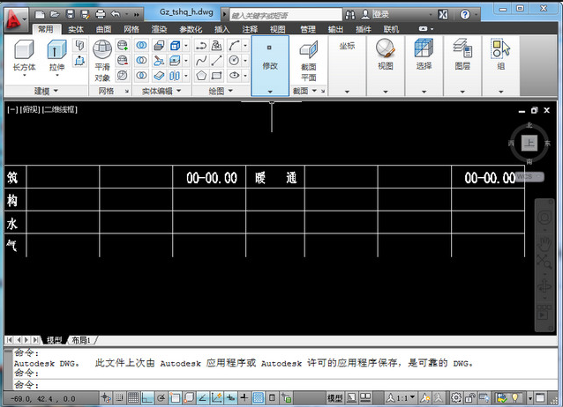Switch to the 实体 (Solid) ribbon tab

coord(76,29)
